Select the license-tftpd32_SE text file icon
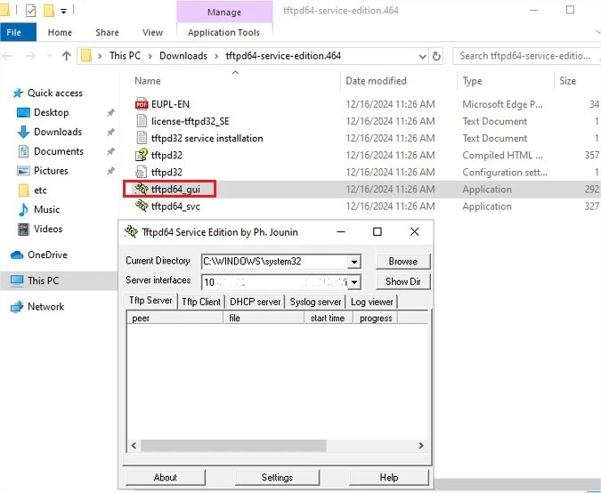 [x=142, y=121]
